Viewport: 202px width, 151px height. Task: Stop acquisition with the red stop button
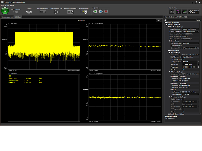click(106, 11)
